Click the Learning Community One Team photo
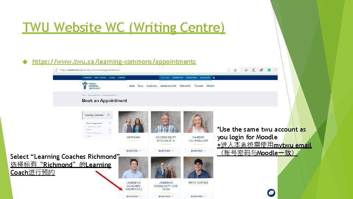Viewport: 353px width, 199px height. (x=166, y=167)
